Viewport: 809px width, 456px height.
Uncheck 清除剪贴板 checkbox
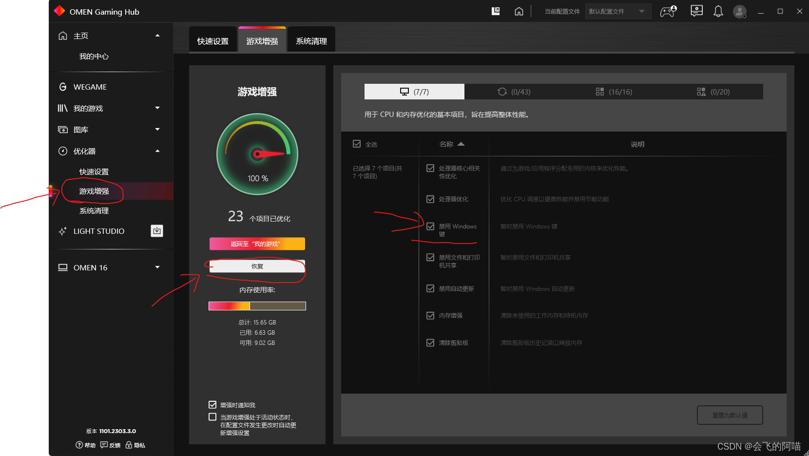[430, 342]
